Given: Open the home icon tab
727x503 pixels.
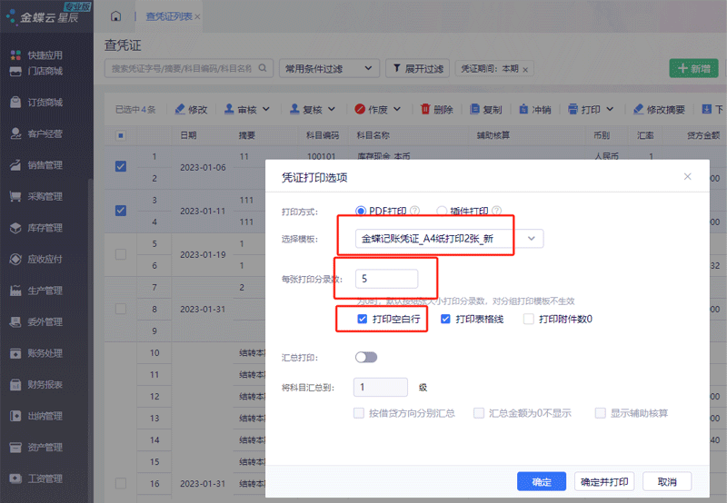Looking at the screenshot, I should pos(115,16).
